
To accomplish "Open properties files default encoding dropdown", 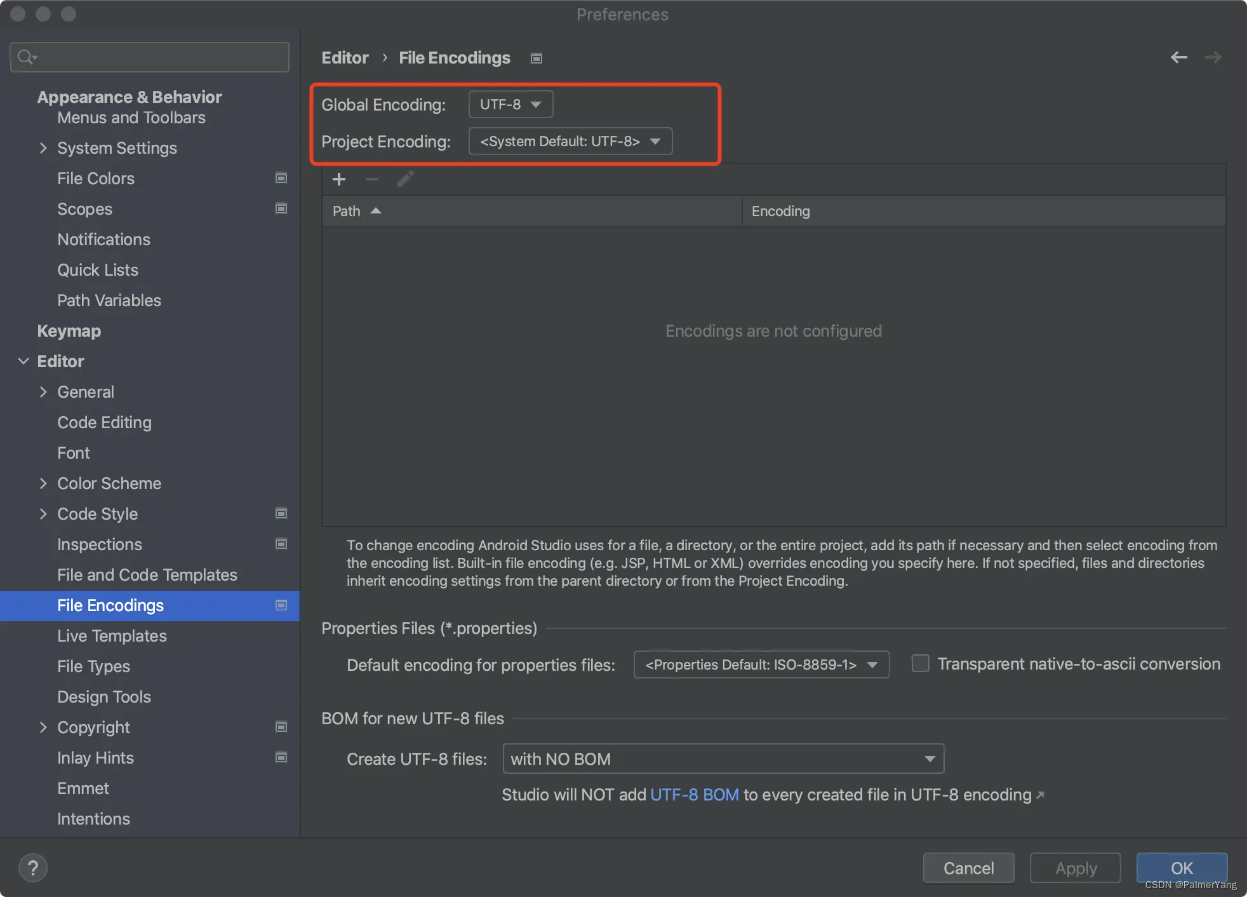I will click(x=761, y=664).
